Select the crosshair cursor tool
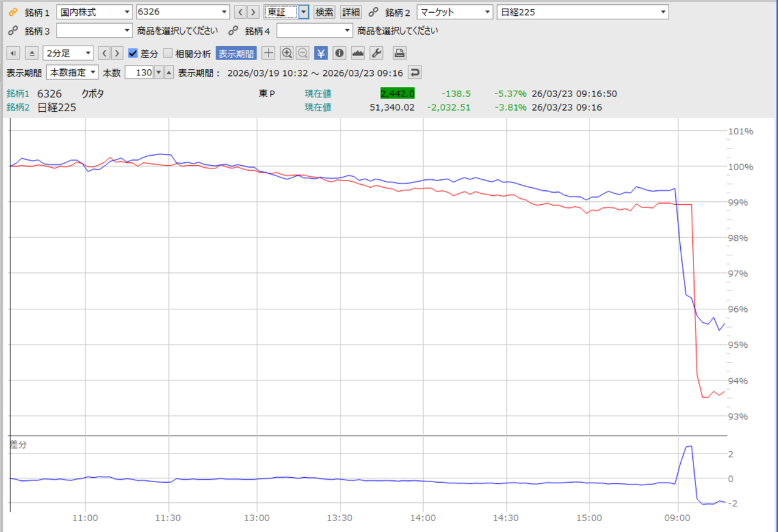This screenshot has height=532, width=778. (269, 53)
